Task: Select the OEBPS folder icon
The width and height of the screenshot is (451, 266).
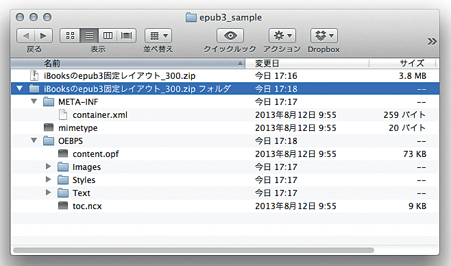Action: (49, 141)
